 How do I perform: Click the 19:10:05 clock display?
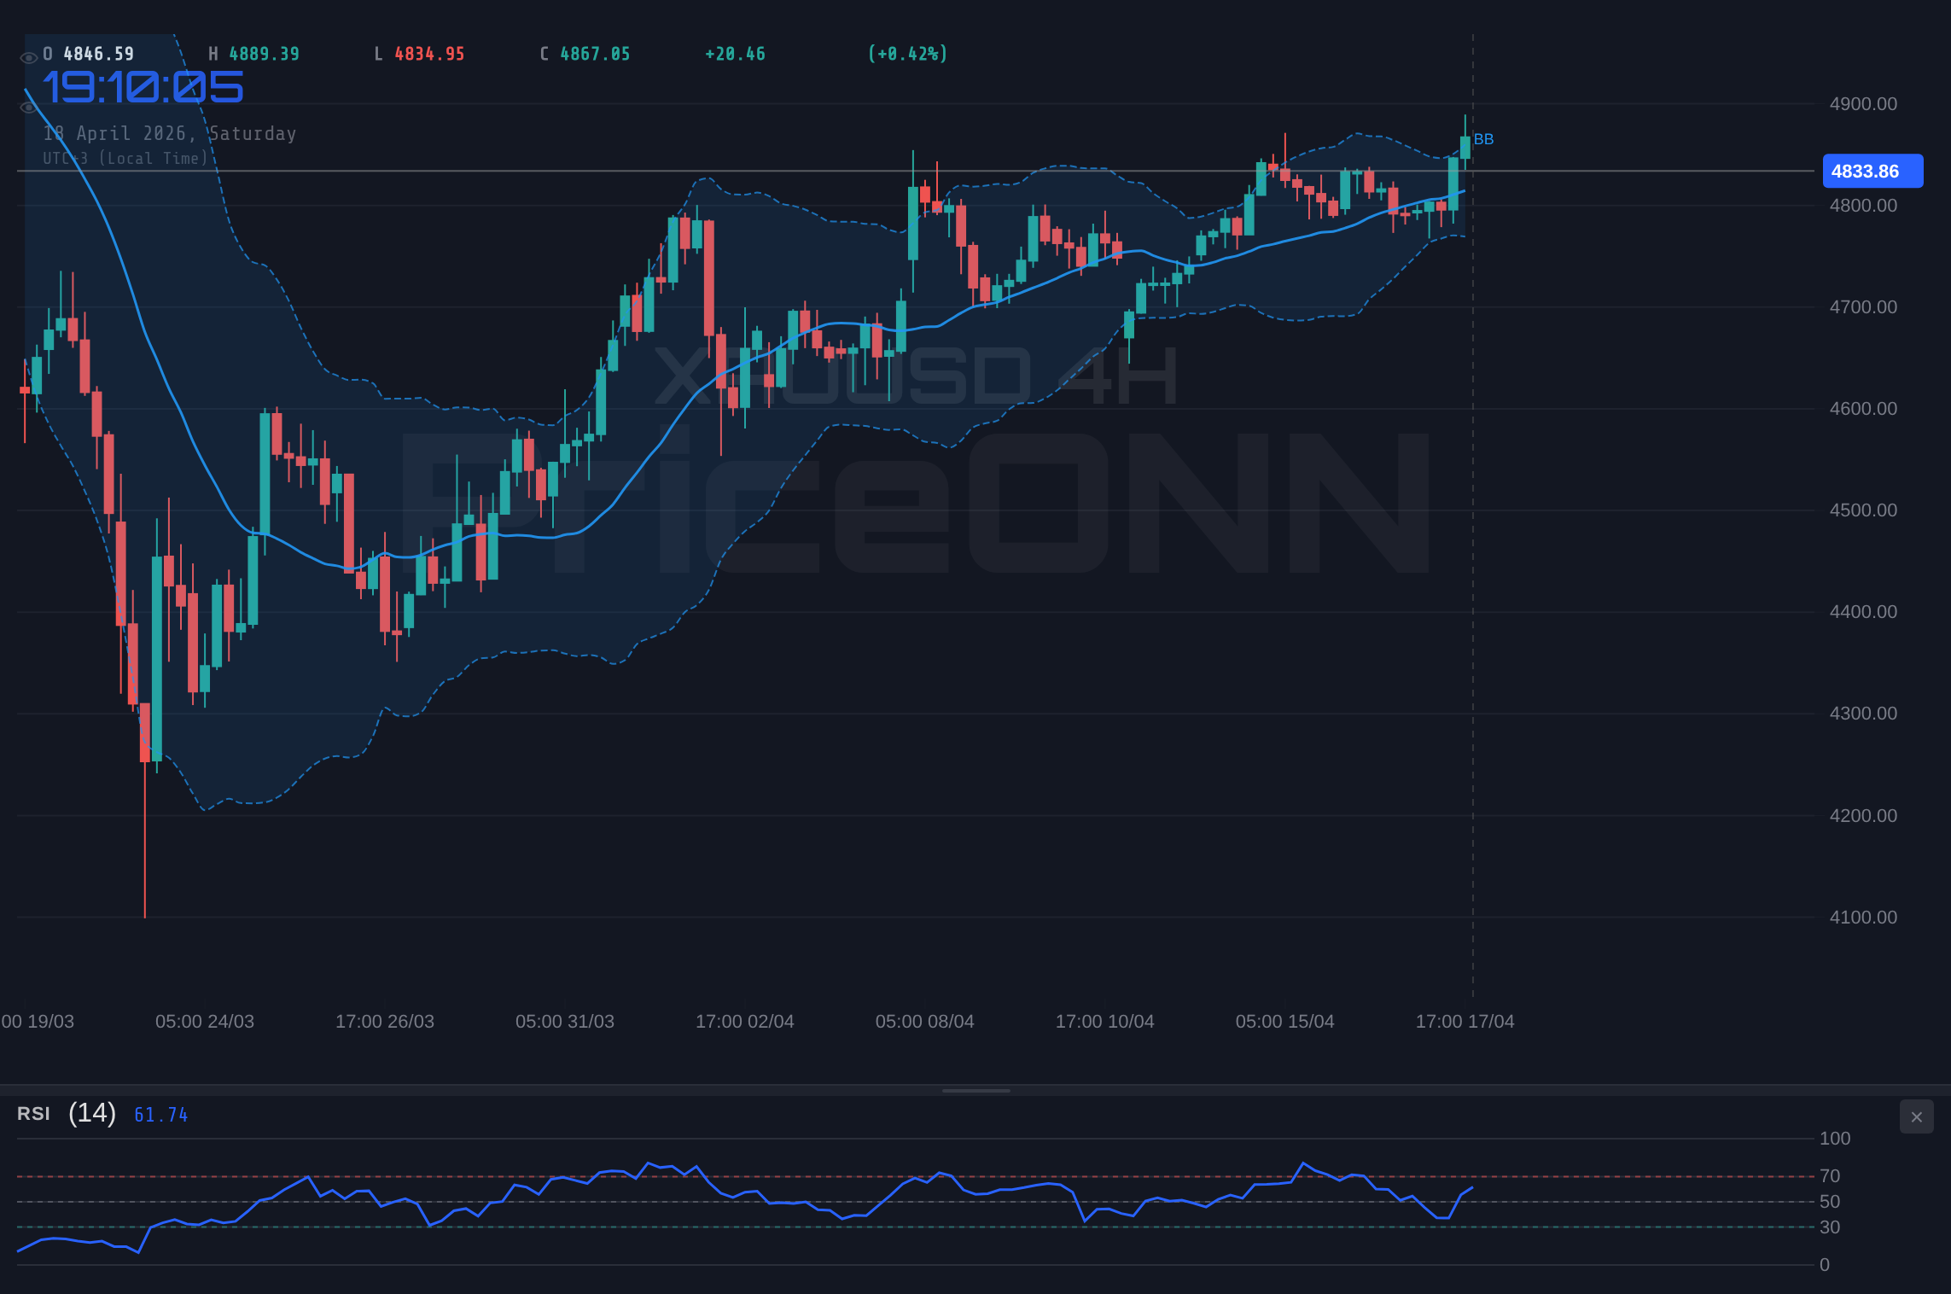coord(143,88)
